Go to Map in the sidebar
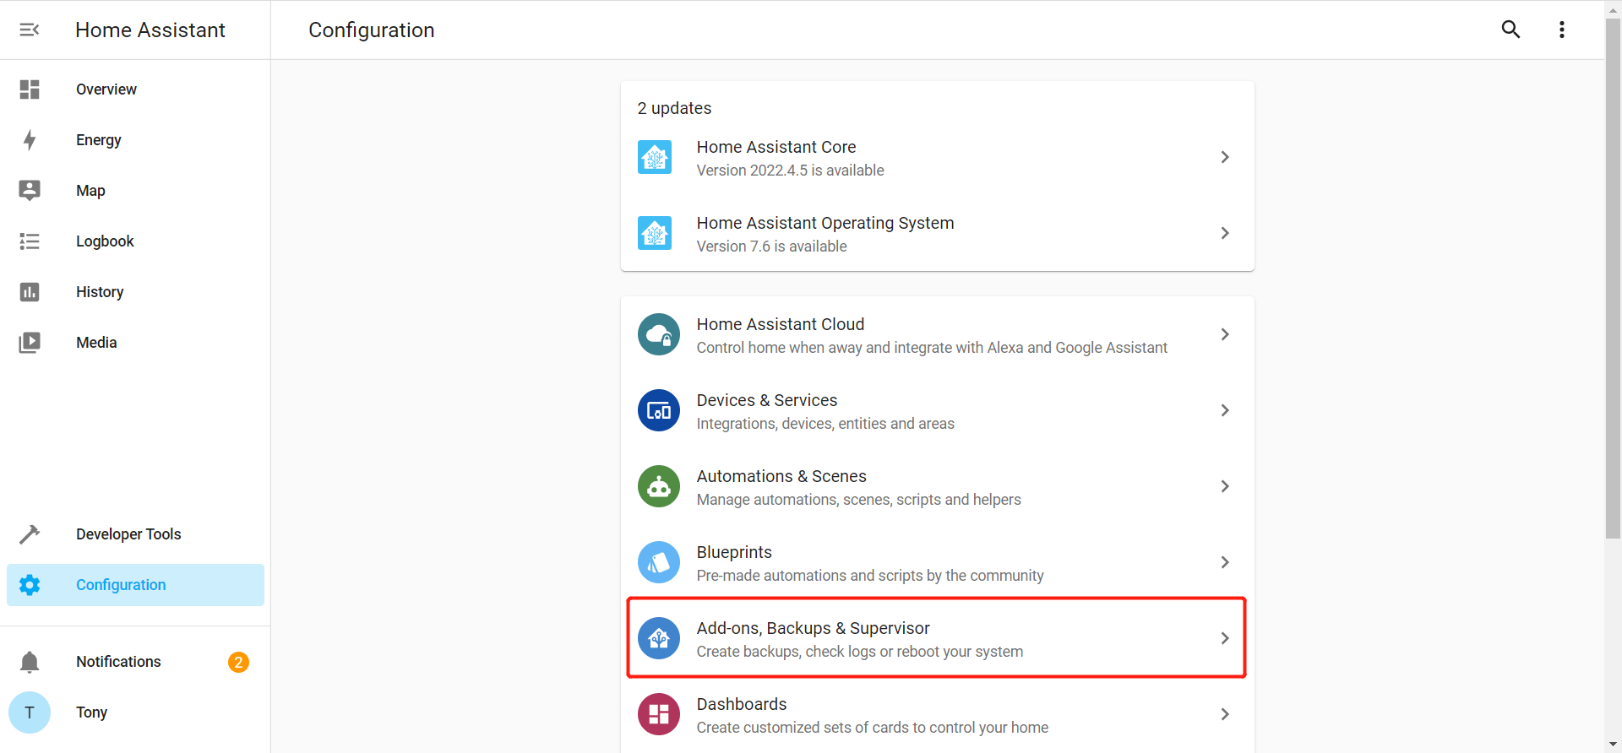Image resolution: width=1622 pixels, height=753 pixels. 135,191
